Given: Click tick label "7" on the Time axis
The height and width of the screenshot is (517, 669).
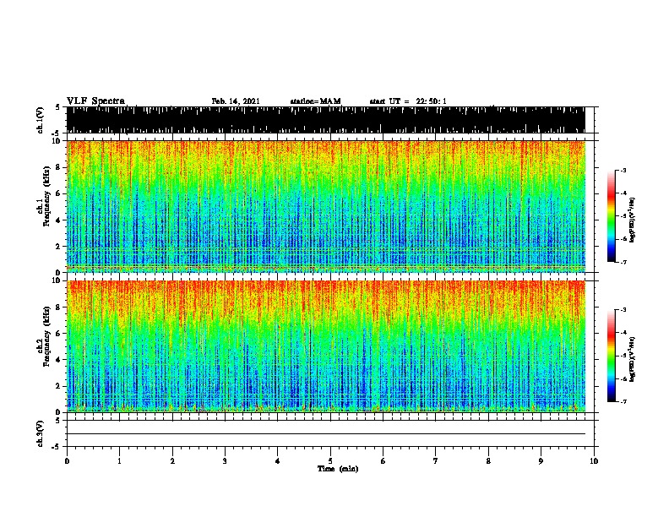Looking at the screenshot, I should coord(436,461).
